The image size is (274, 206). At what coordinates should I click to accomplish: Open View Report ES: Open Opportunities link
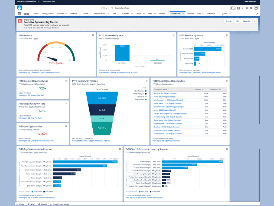(x=166, y=141)
